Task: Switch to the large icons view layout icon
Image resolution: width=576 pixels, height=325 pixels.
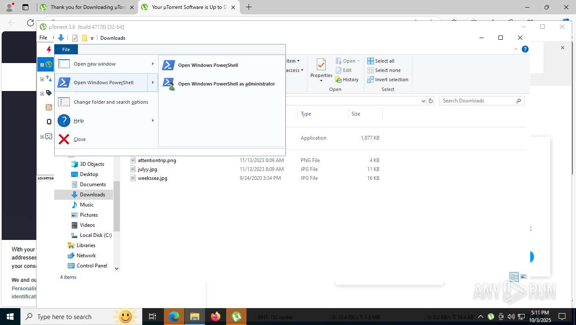Action: click(523, 277)
